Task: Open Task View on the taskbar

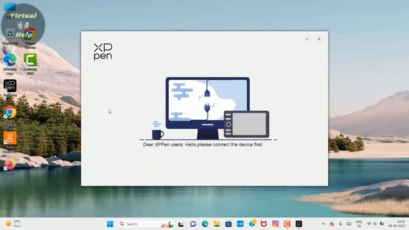Action: (x=181, y=224)
